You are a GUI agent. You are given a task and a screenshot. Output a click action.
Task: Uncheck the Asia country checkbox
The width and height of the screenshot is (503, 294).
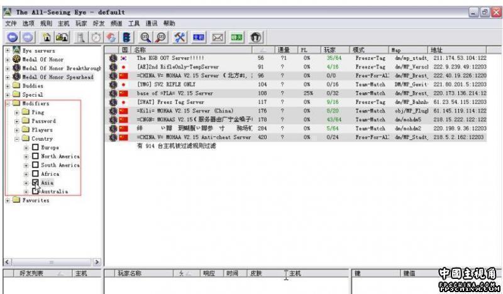click(x=36, y=182)
